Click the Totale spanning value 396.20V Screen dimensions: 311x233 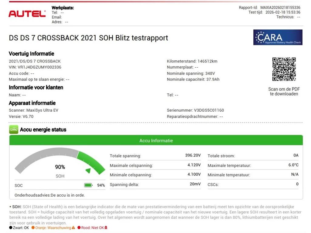[193, 155]
